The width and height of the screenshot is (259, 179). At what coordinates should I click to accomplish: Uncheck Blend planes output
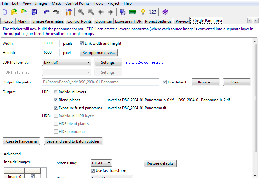tap(56, 100)
